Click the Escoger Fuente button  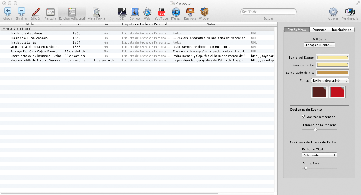pos(319,45)
